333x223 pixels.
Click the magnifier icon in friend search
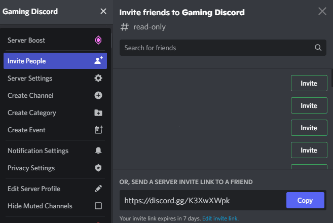point(318,48)
